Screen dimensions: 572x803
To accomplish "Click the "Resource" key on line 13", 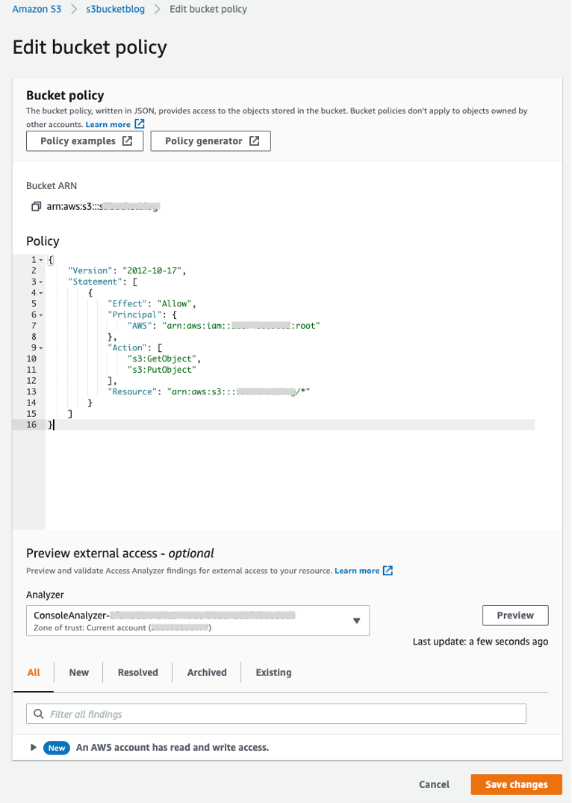I will point(132,391).
